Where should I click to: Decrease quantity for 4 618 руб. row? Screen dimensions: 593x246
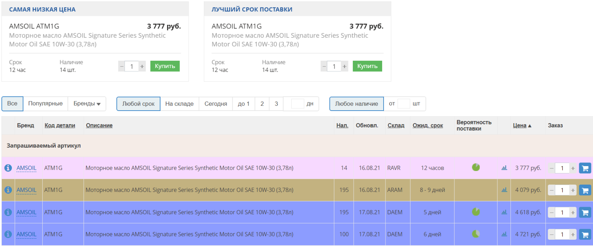coord(551,212)
